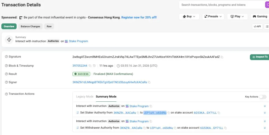The image size is (269, 135).
Task: Switch to the Balance Changes tab
Action: 31,26
